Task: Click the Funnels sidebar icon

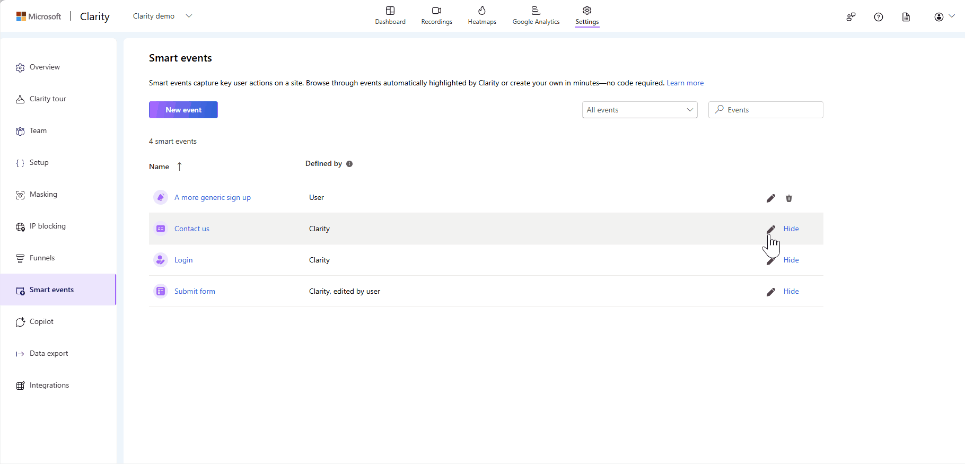Action: coord(20,258)
